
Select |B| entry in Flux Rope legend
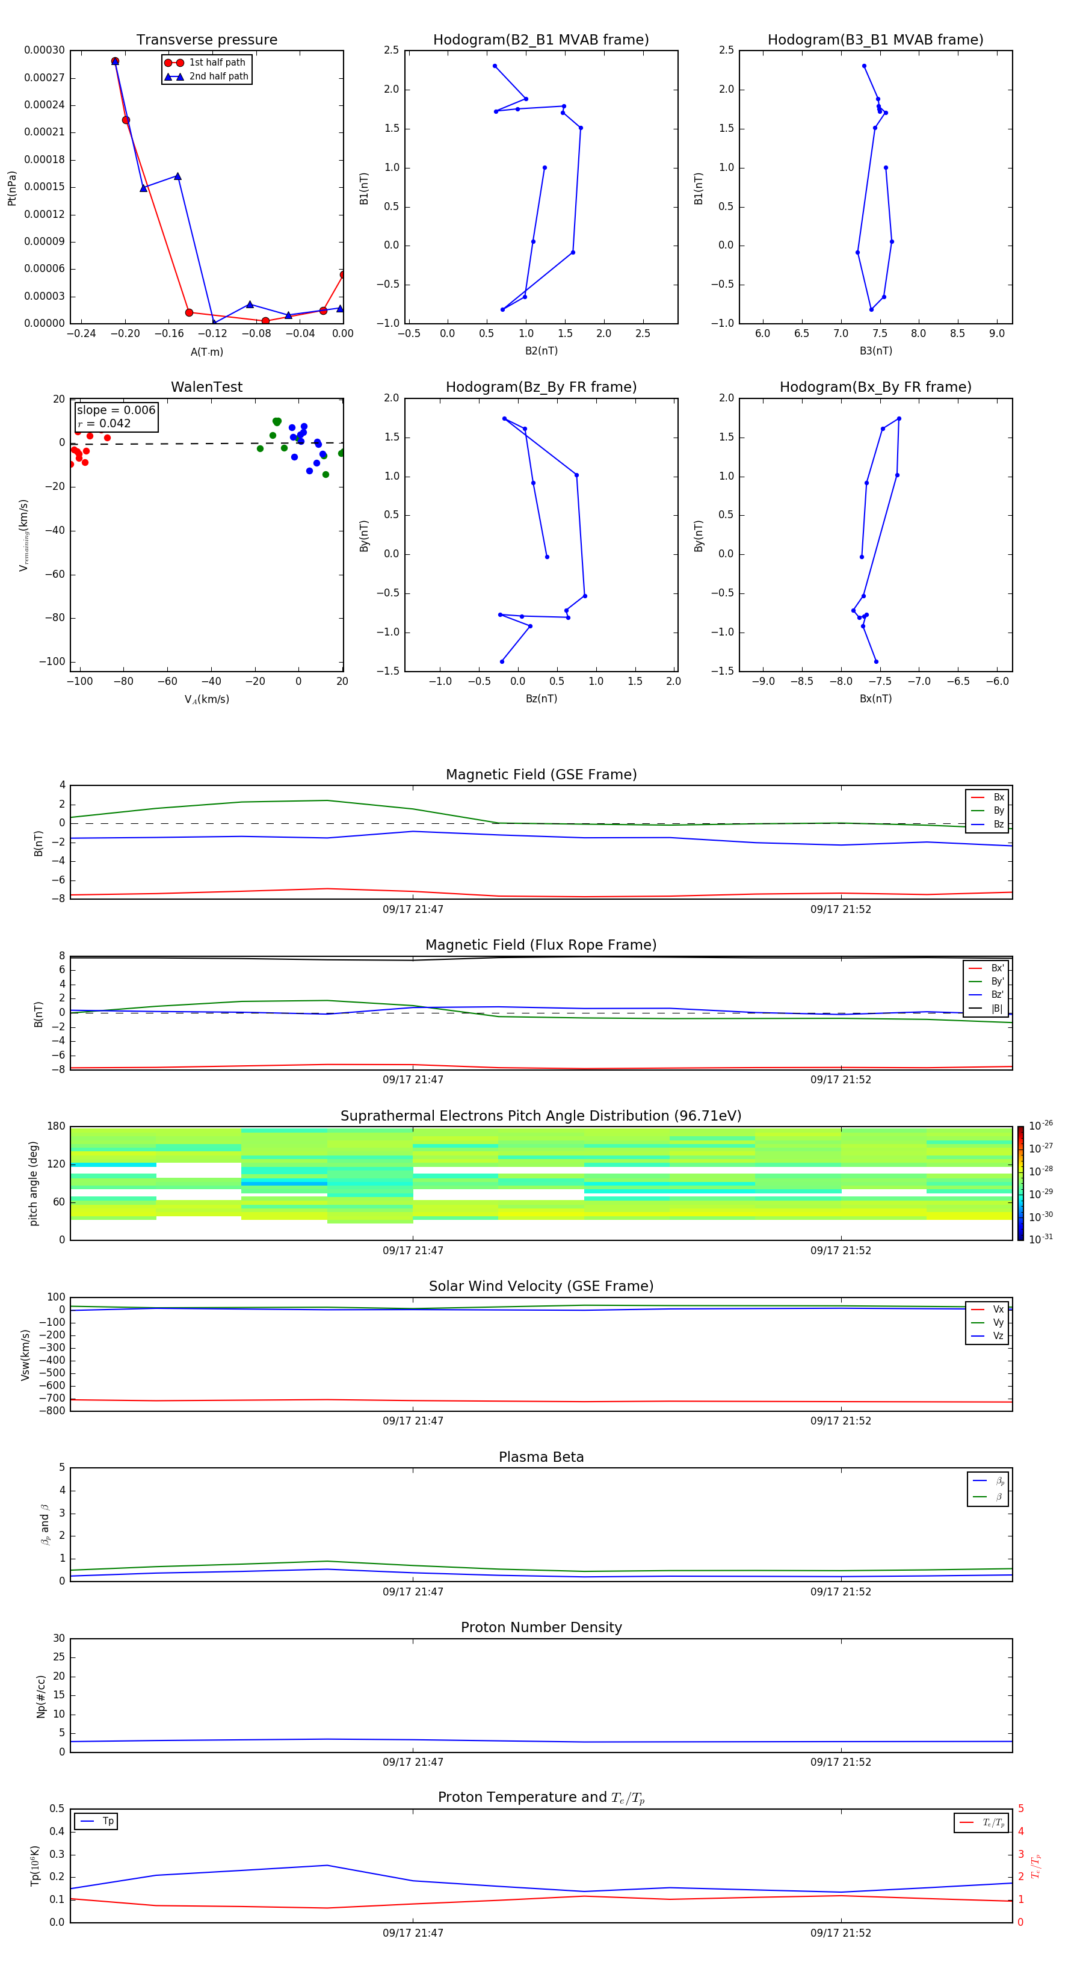point(986,1009)
